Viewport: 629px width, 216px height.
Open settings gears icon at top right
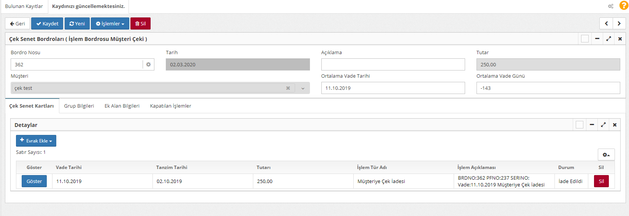pyautogui.click(x=611, y=6)
